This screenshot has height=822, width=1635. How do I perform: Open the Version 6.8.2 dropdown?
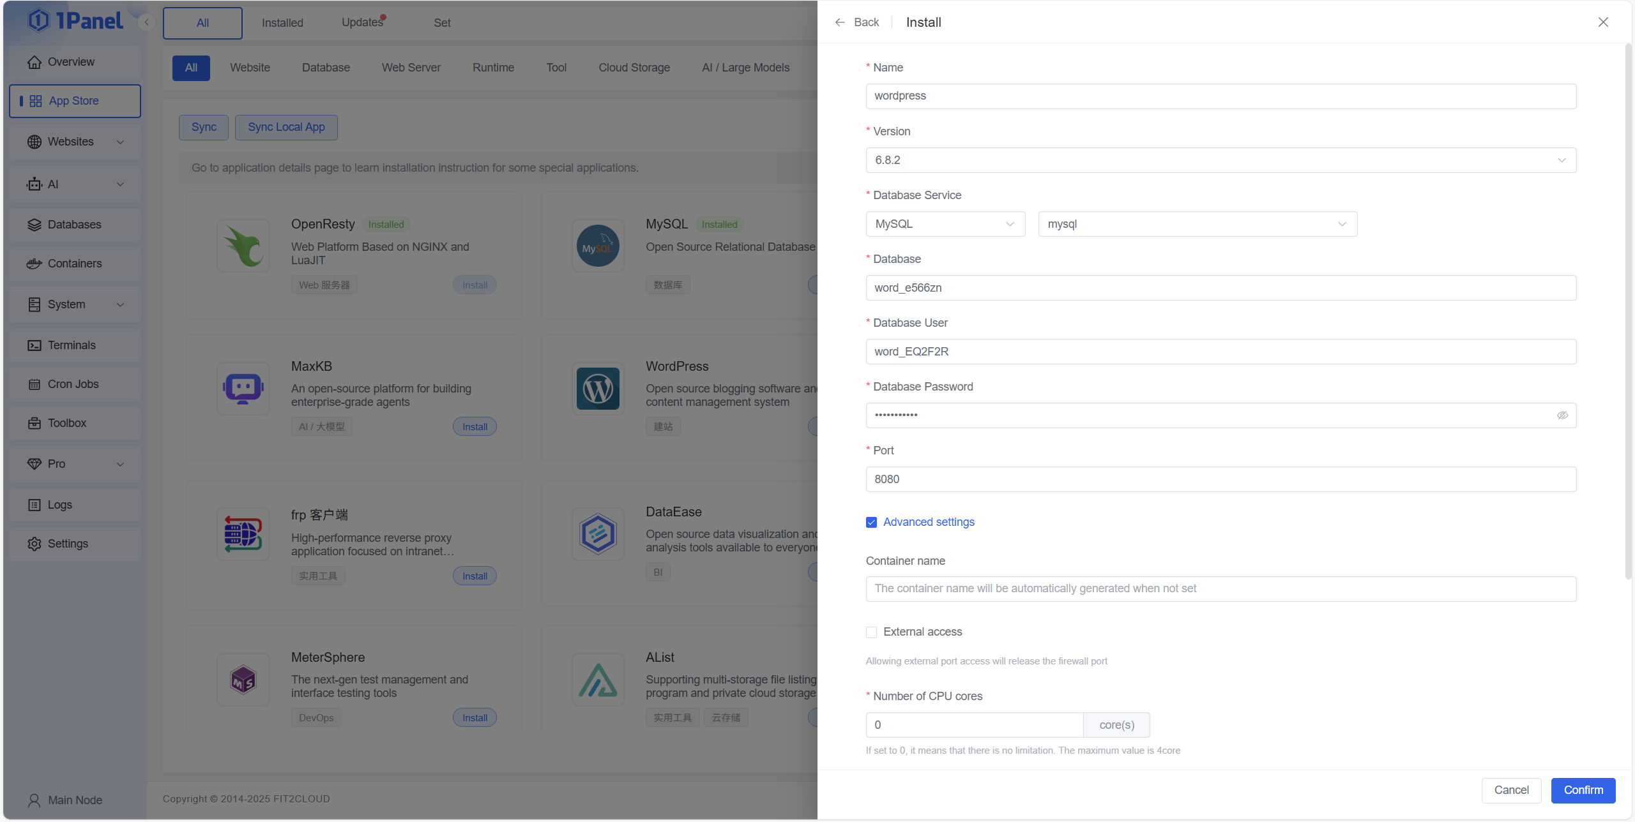click(1220, 160)
